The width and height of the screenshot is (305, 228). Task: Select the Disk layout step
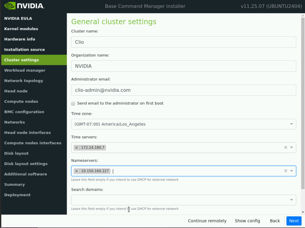click(x=34, y=153)
